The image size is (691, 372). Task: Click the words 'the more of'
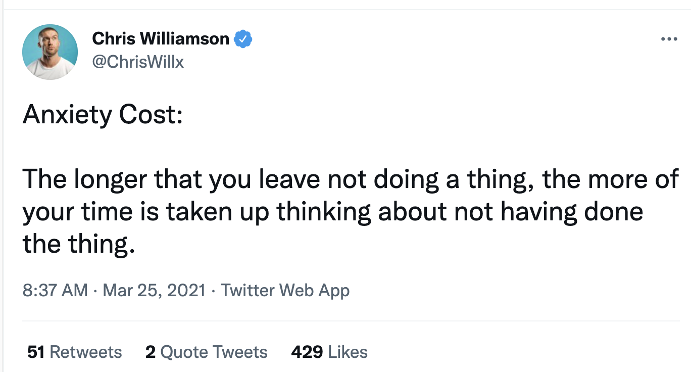click(x=611, y=180)
